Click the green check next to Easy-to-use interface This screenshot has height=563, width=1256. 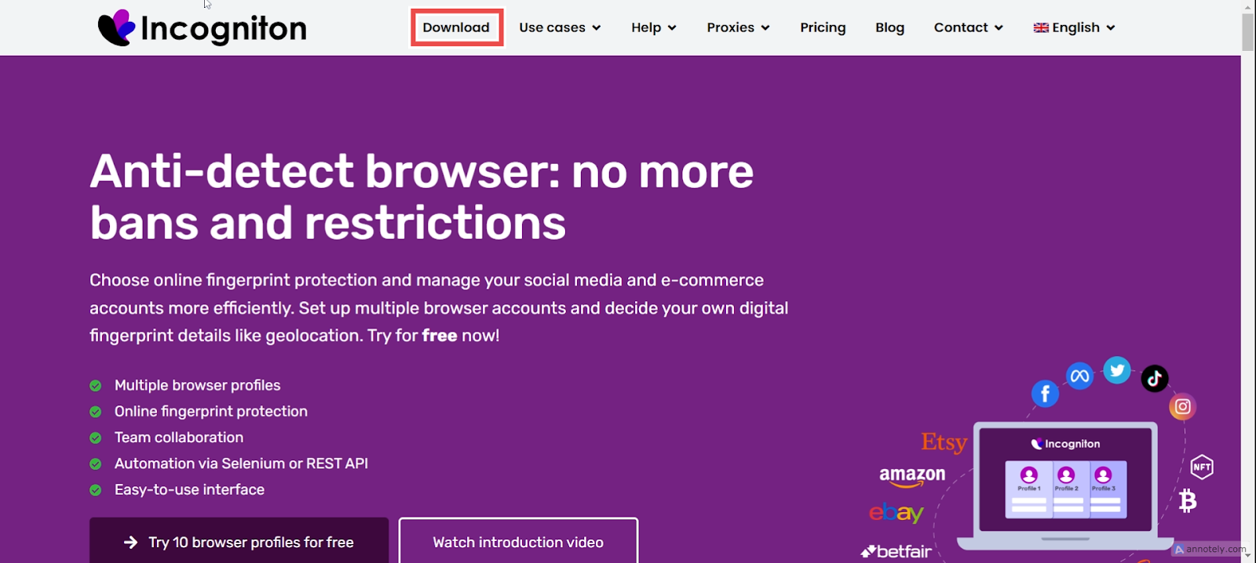pyautogui.click(x=96, y=490)
